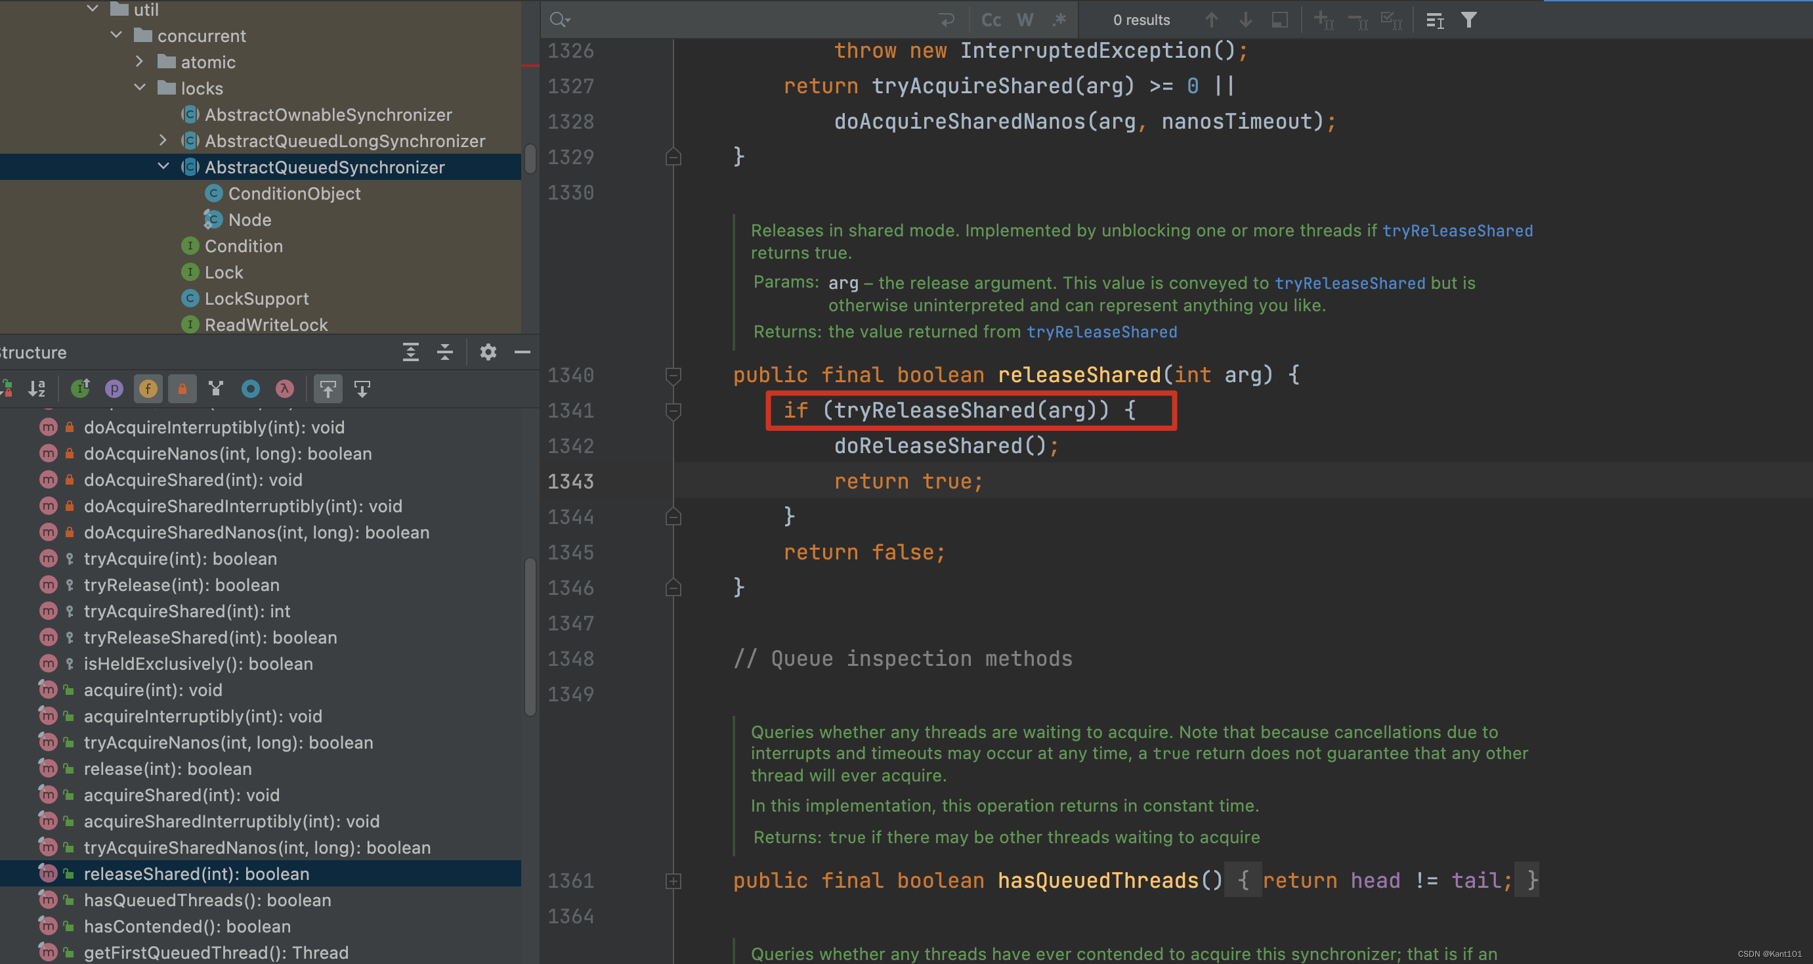
Task: Toggle Show Fields filter in Structure
Action: (x=148, y=389)
